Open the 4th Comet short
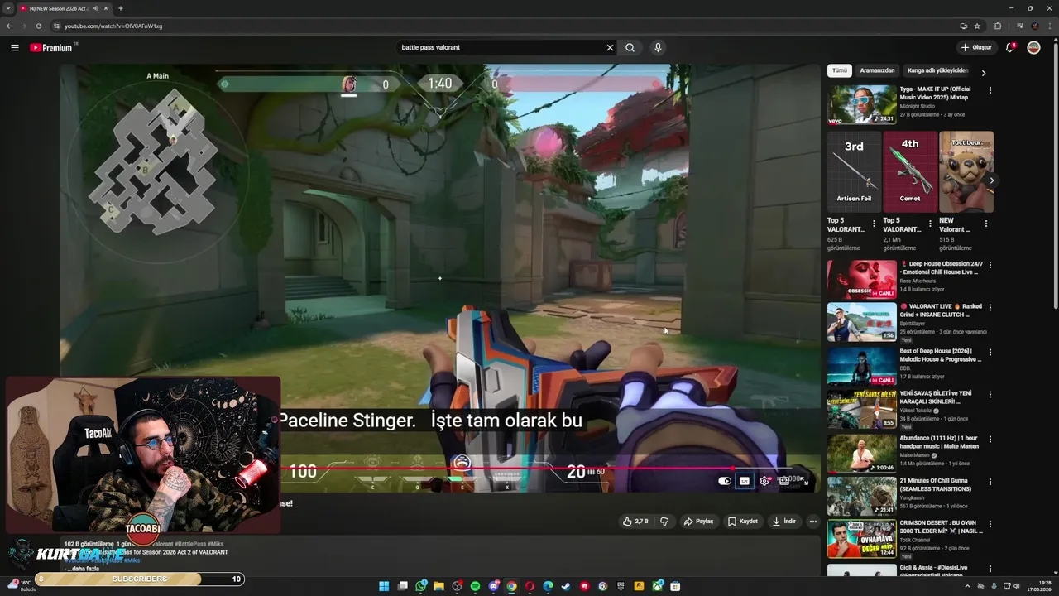1059x596 pixels. click(910, 171)
